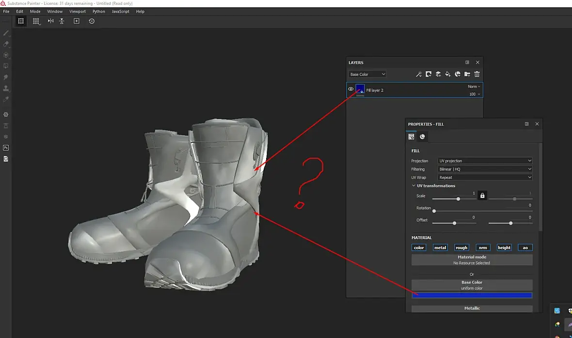Image resolution: width=572 pixels, height=338 pixels.
Task: Open the Projection dropdown
Action: tap(485, 161)
